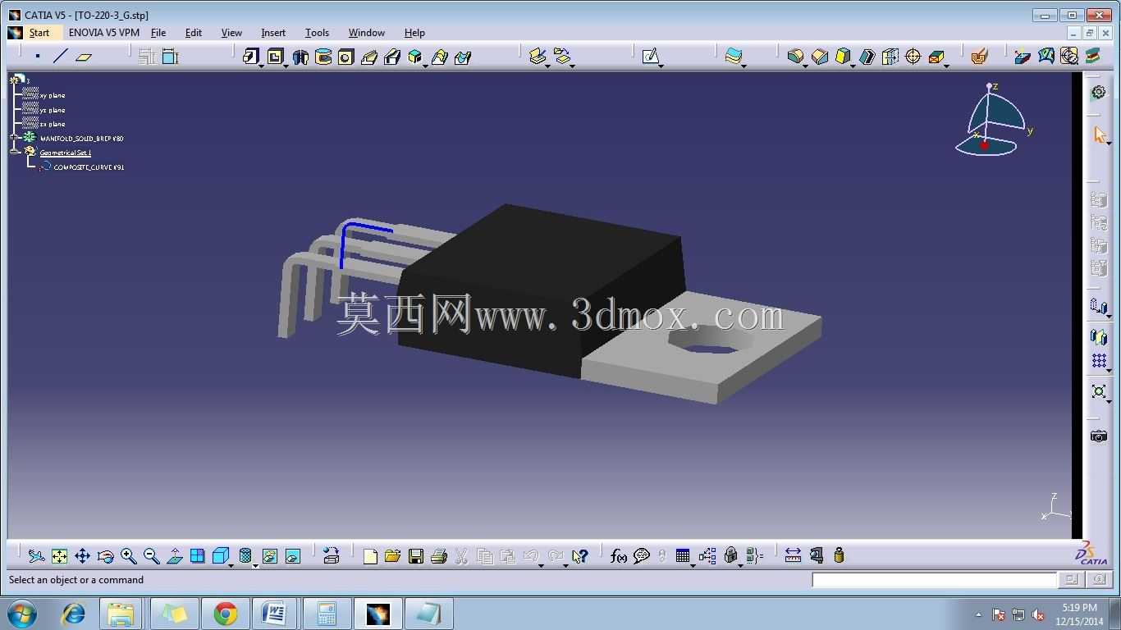Viewport: 1121px width, 630px height.
Task: Activate the Pad tool
Action: [250, 56]
